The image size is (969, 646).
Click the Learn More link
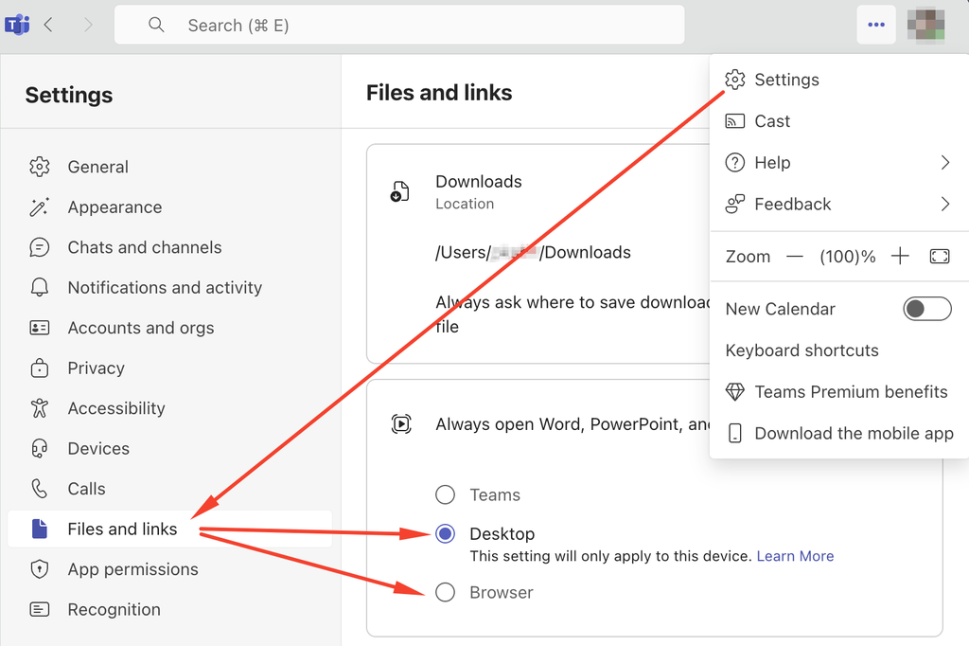click(x=795, y=556)
